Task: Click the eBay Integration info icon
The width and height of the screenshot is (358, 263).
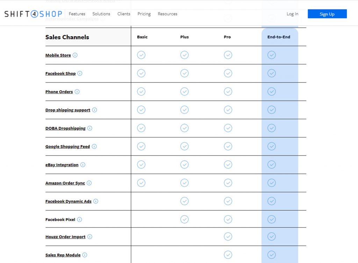Action: pos(83,165)
